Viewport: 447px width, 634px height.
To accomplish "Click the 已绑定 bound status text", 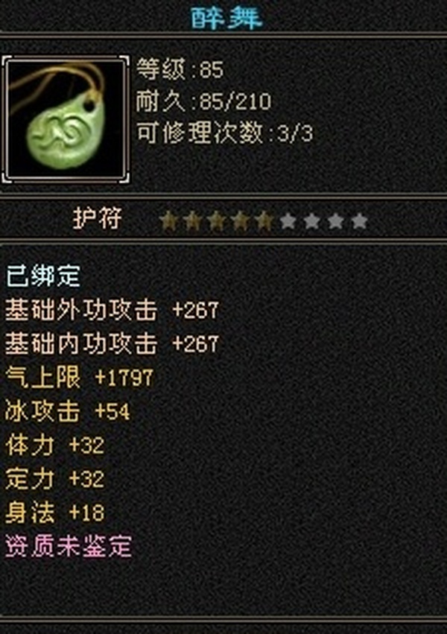I will tap(43, 276).
